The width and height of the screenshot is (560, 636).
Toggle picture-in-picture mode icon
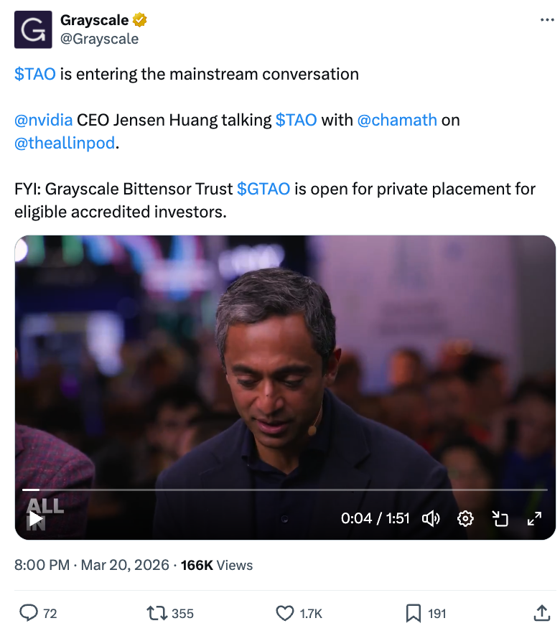click(500, 518)
